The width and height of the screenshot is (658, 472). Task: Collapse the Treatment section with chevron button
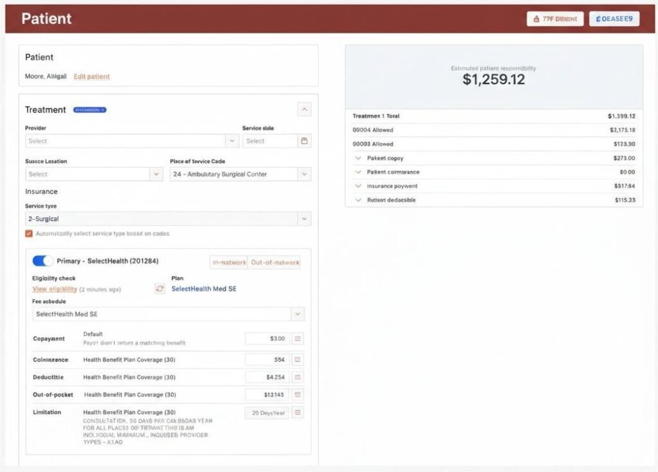click(304, 110)
